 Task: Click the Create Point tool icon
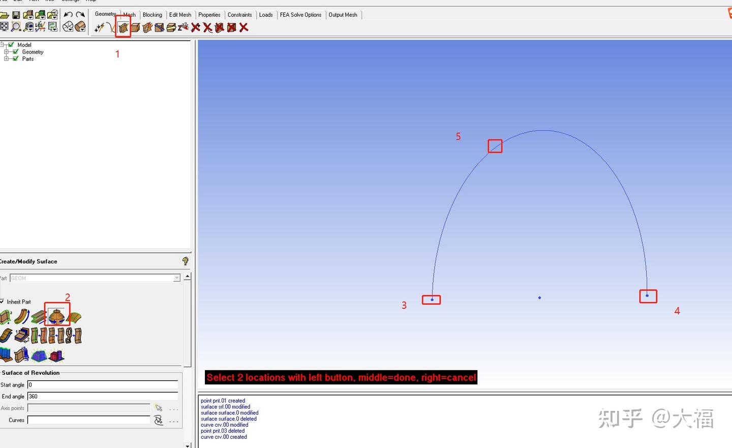tap(99, 27)
